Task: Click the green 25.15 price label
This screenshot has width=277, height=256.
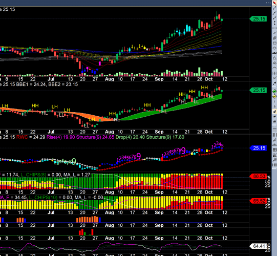Action: [258, 19]
